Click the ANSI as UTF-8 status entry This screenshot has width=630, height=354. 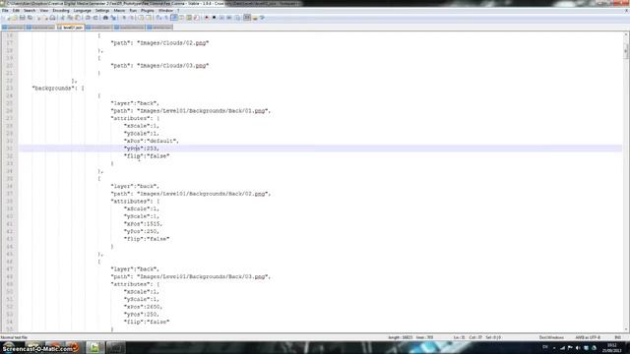(x=588, y=337)
